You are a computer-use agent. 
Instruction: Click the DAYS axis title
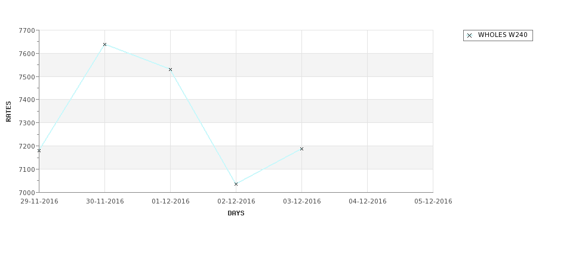236,214
